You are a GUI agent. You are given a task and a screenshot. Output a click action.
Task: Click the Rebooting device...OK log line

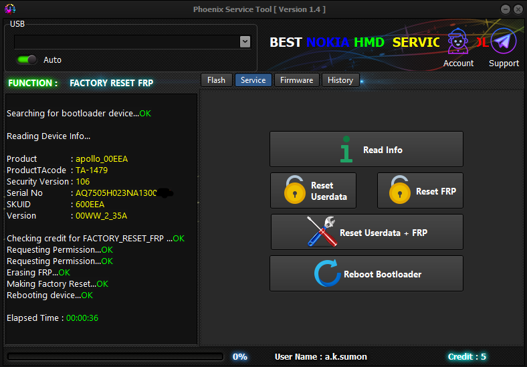tap(49, 295)
